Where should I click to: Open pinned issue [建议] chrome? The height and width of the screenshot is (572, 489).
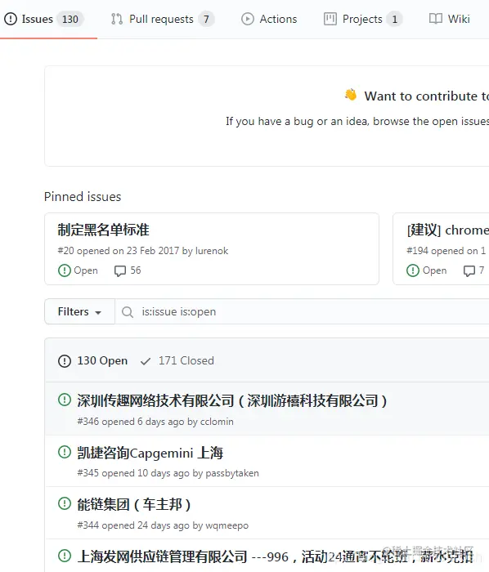pos(448,230)
